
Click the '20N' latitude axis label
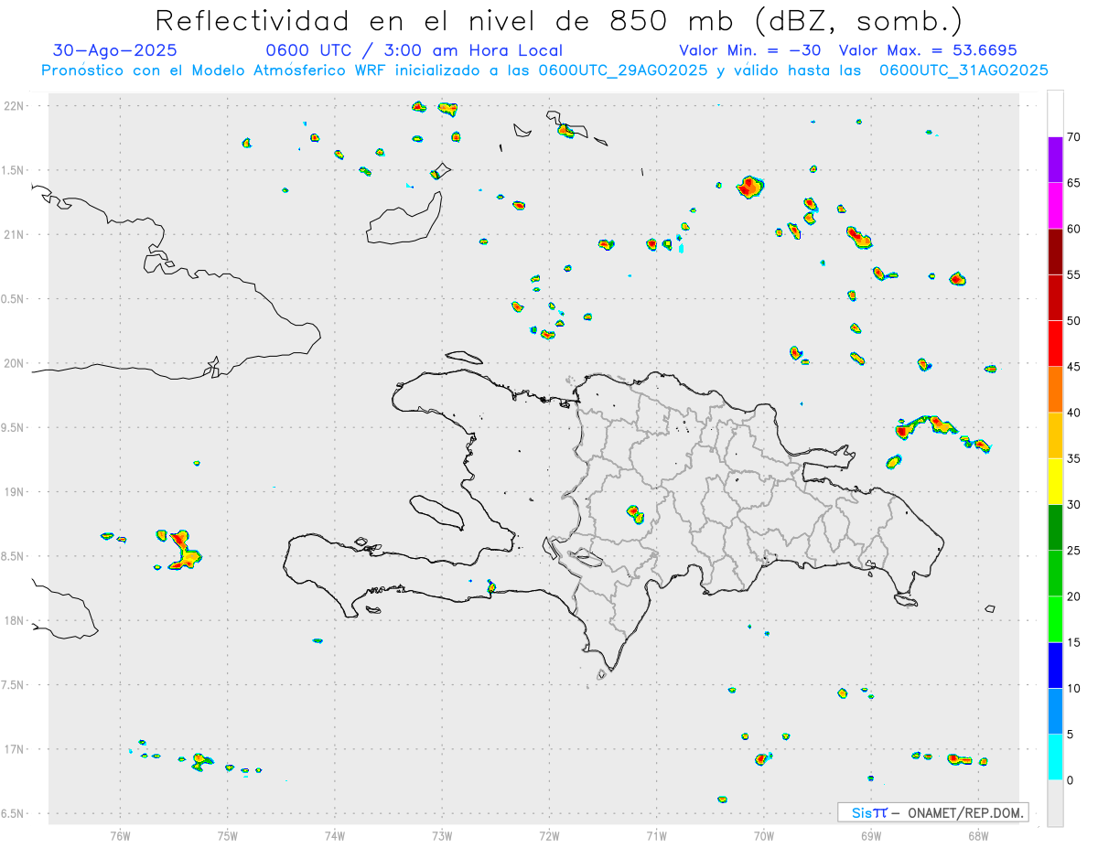(16, 363)
